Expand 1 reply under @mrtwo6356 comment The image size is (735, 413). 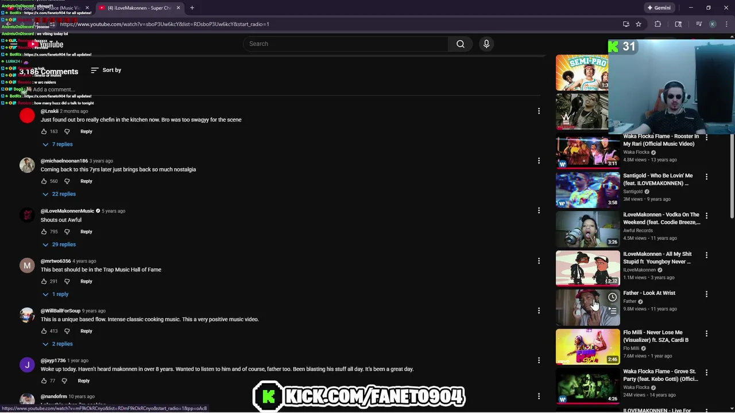click(55, 294)
